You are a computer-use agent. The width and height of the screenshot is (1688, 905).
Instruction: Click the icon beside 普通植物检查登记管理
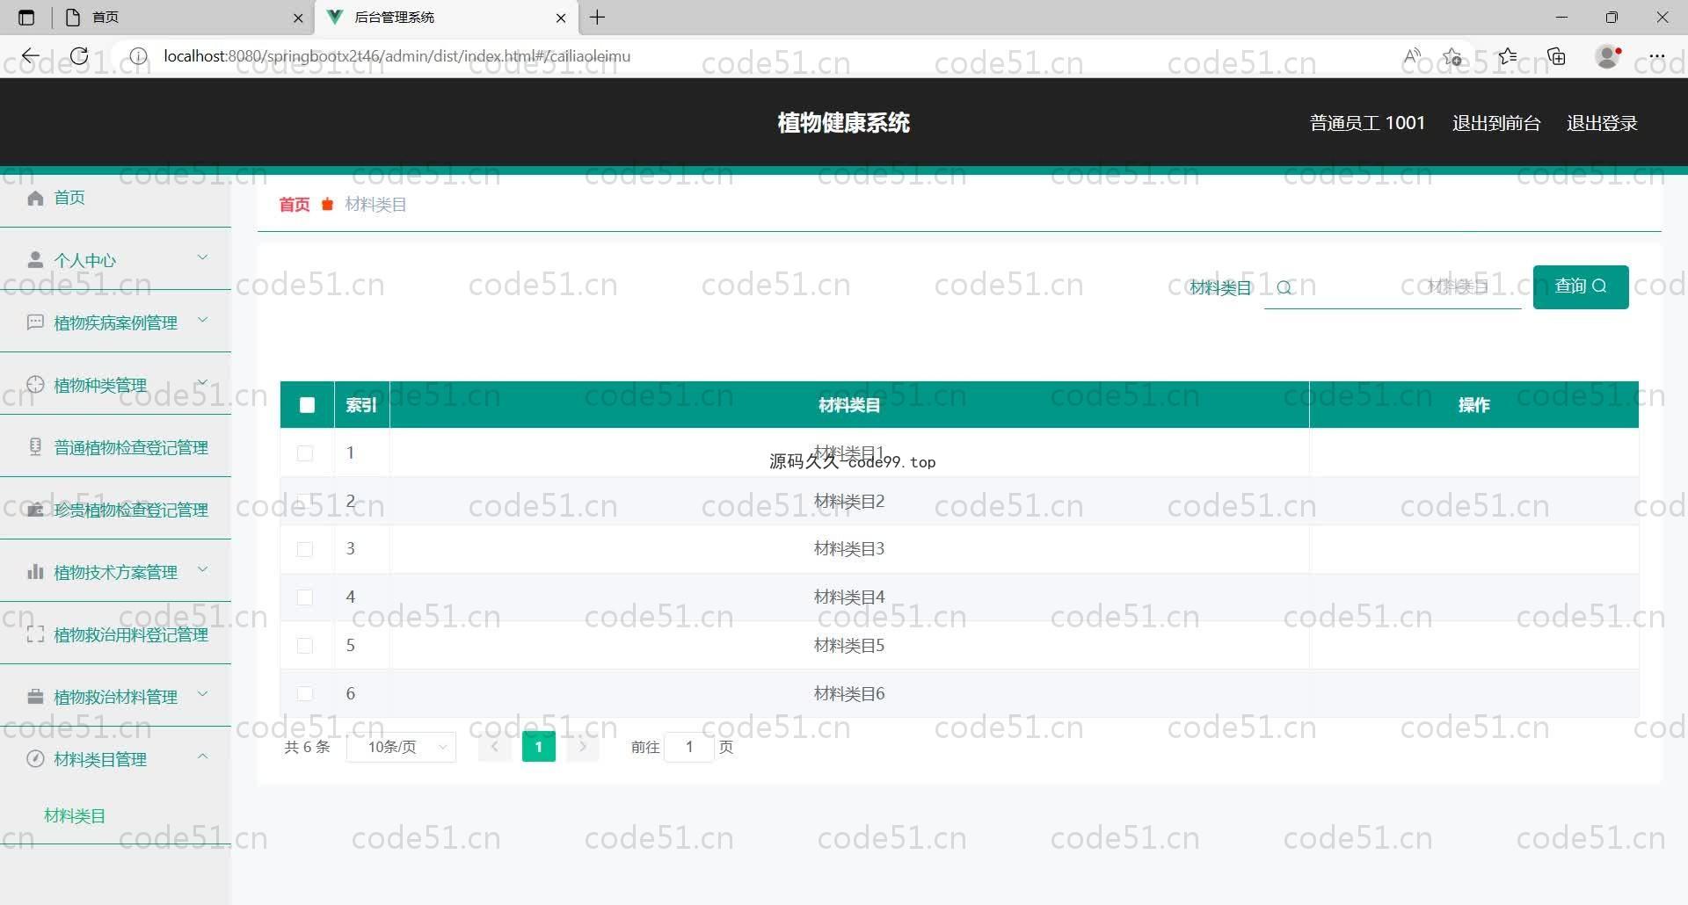point(35,446)
